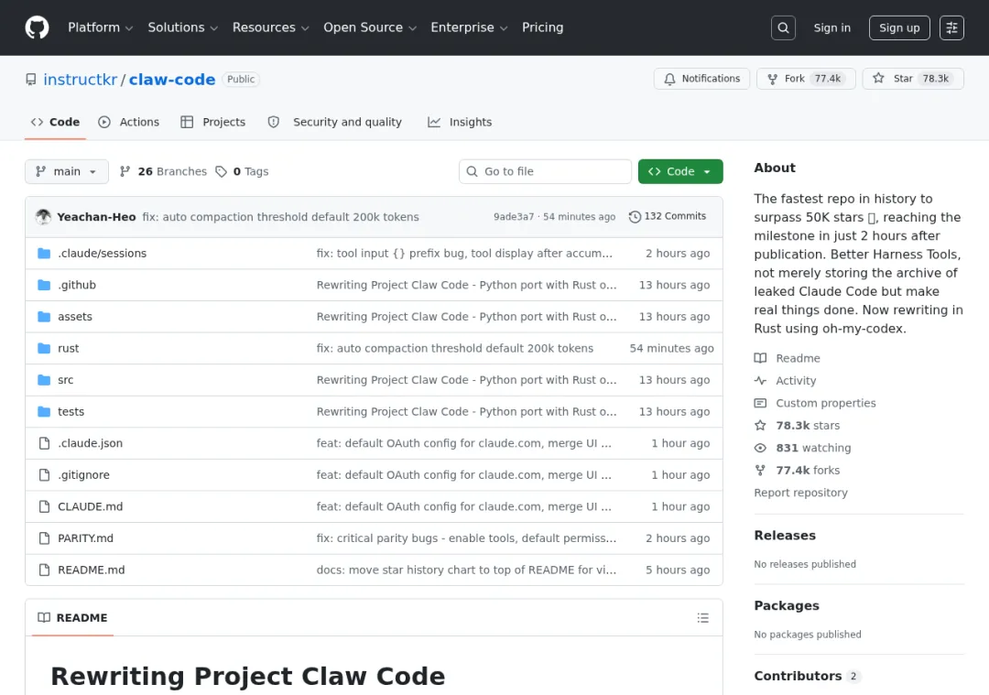Click the Sign up button
The width and height of the screenshot is (989, 695).
tap(899, 27)
